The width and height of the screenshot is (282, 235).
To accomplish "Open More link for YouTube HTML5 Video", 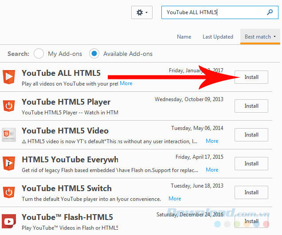I will tap(212, 141).
